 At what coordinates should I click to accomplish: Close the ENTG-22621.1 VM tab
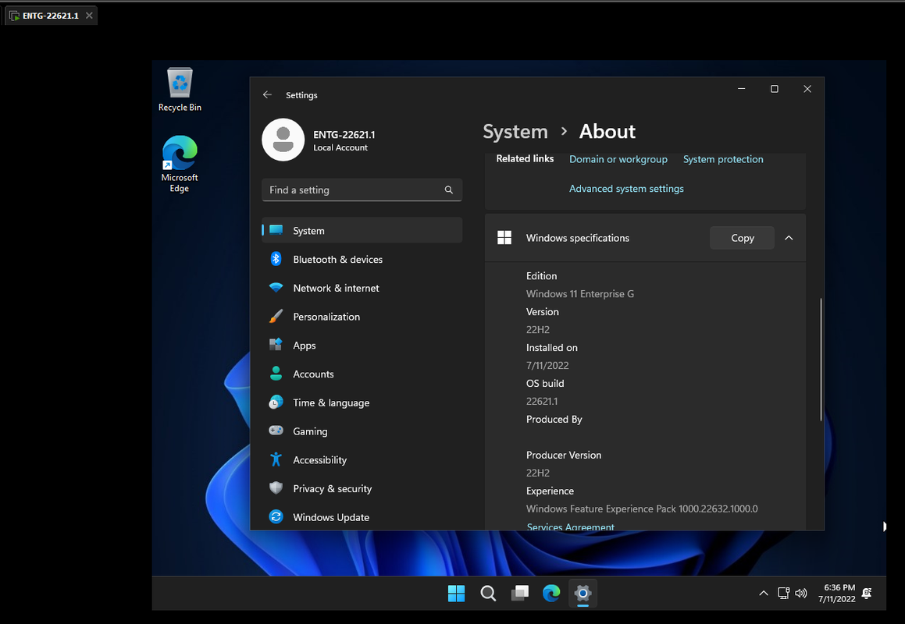89,16
